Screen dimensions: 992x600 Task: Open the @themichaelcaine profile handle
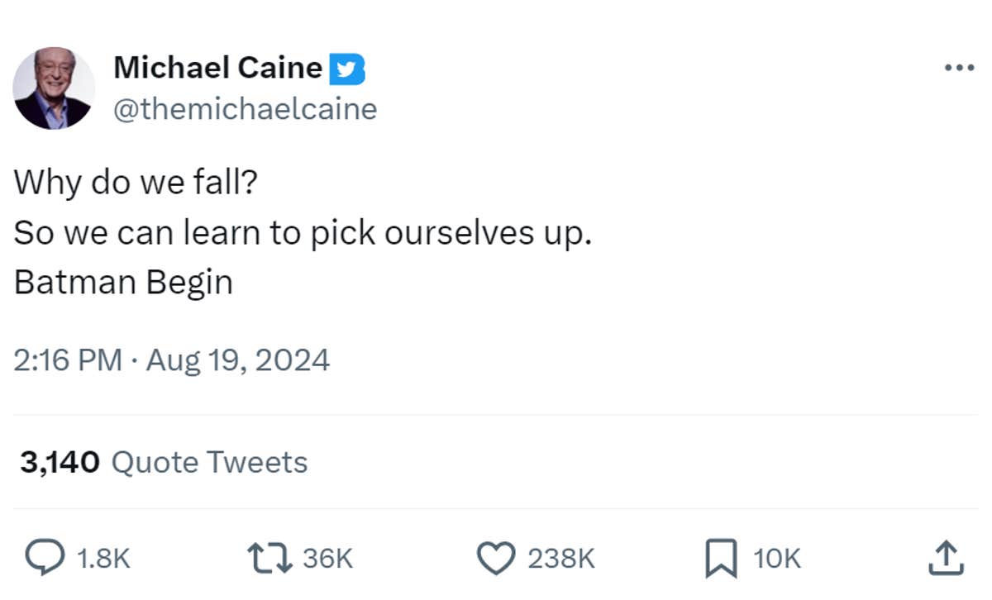click(246, 108)
